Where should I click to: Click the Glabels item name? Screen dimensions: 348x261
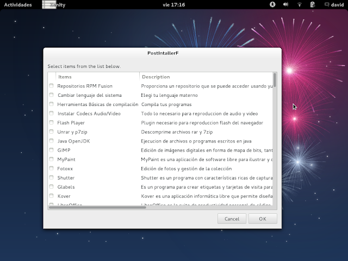(x=66, y=187)
